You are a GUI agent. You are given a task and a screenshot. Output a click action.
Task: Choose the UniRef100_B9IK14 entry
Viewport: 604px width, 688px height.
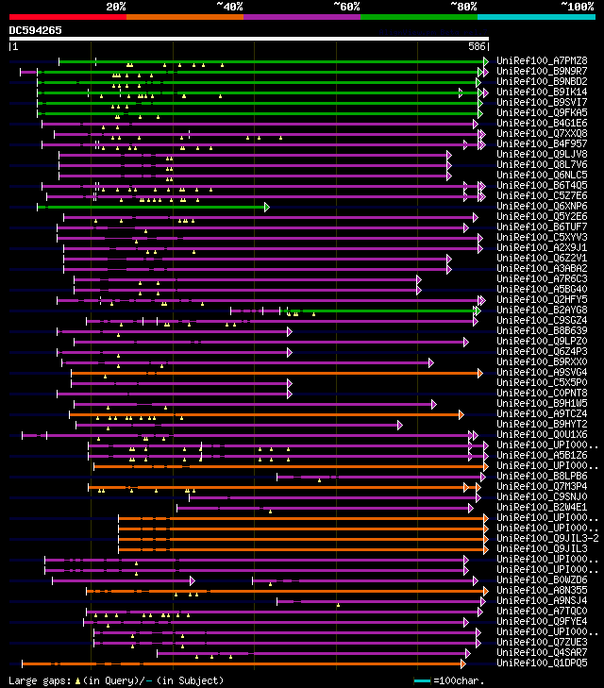coord(542,92)
